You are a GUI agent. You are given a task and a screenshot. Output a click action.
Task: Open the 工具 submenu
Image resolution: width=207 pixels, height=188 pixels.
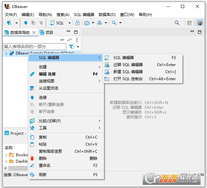[x=66, y=128]
